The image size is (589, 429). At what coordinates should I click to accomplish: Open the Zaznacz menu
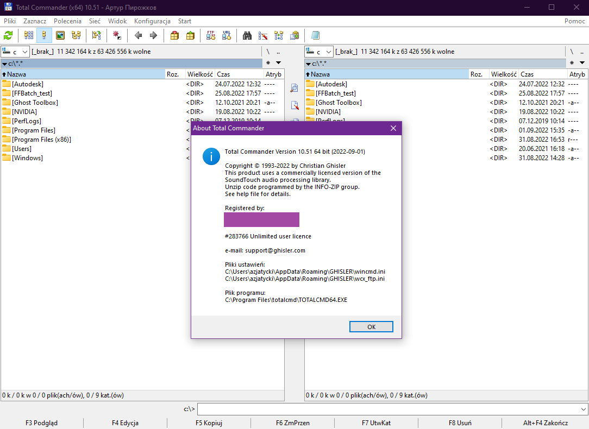(x=35, y=21)
